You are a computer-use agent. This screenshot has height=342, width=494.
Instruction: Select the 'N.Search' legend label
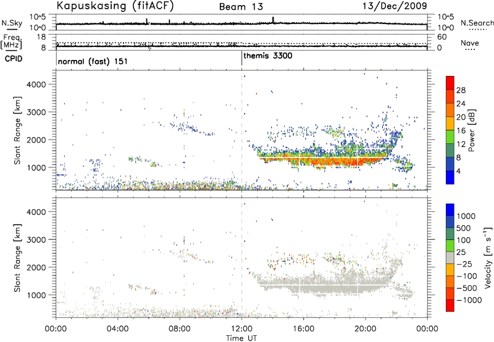coord(477,23)
